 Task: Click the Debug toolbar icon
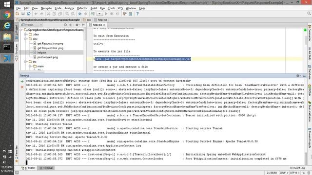(x=112, y=14)
